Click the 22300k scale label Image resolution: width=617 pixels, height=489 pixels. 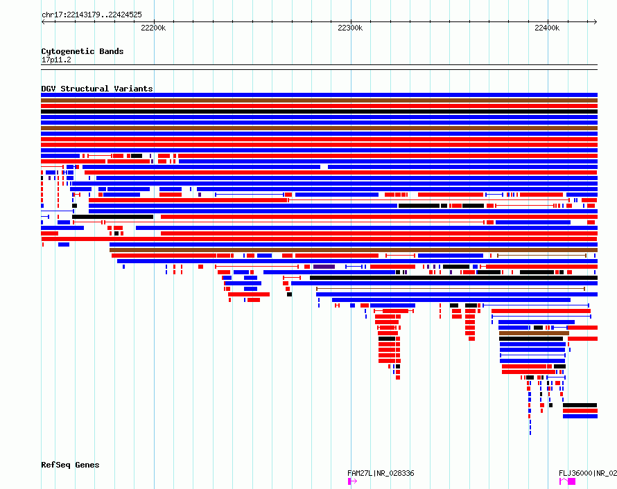[x=350, y=28]
